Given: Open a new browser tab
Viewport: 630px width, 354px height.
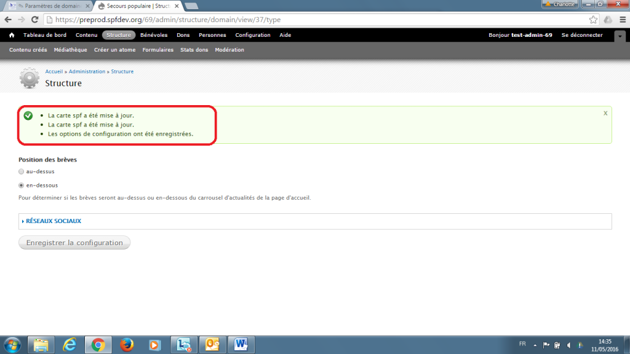Looking at the screenshot, I should [x=192, y=6].
